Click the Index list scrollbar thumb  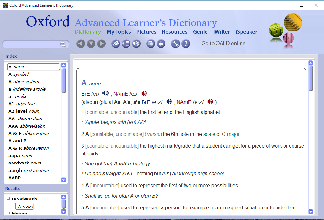click(x=64, y=81)
